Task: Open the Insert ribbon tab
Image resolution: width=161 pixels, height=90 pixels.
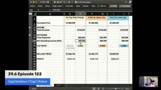Action: 40,6
